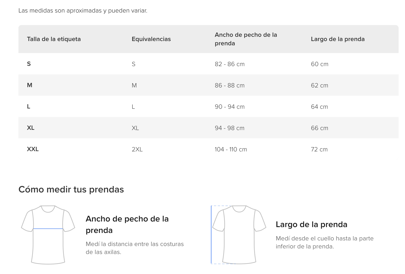This screenshot has height=274, width=405.
Task: Click equivalence value 2XL
Action: coord(137,150)
